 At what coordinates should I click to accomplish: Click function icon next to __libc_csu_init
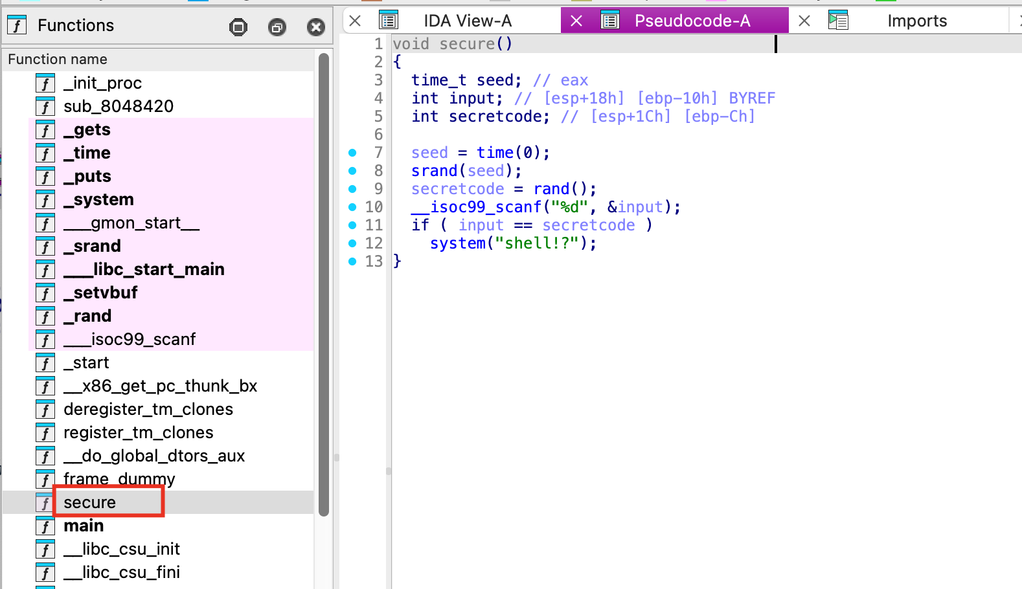[45, 549]
